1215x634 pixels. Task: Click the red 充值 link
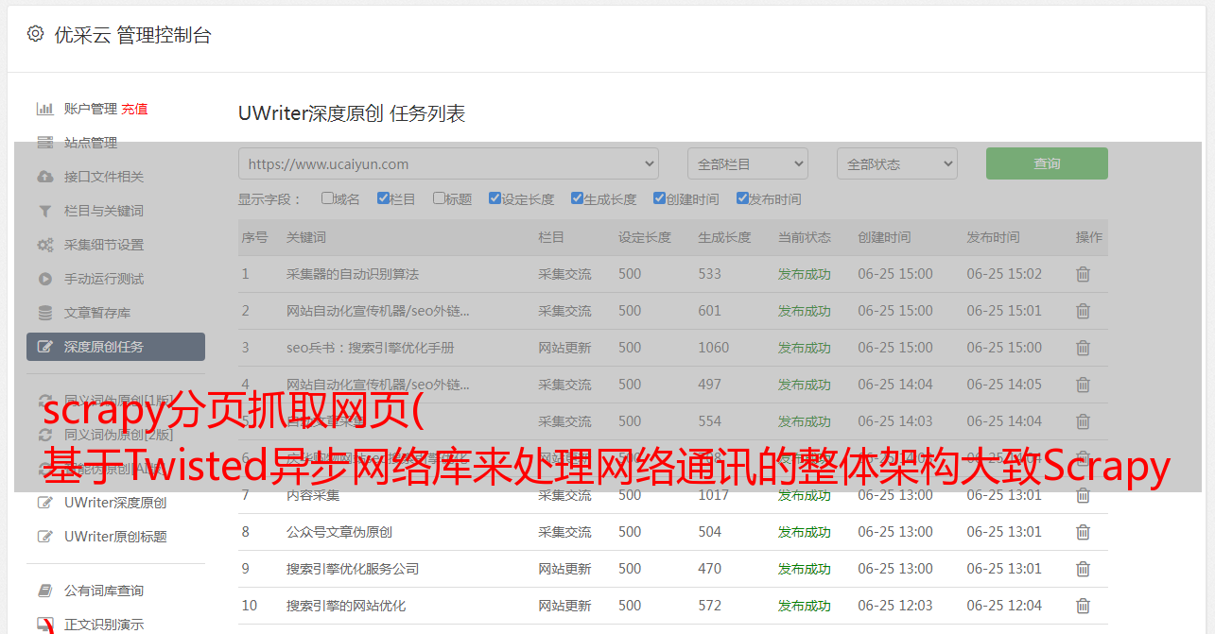click(134, 109)
